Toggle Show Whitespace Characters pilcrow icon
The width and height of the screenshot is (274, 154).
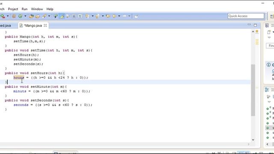[x=80, y=16]
